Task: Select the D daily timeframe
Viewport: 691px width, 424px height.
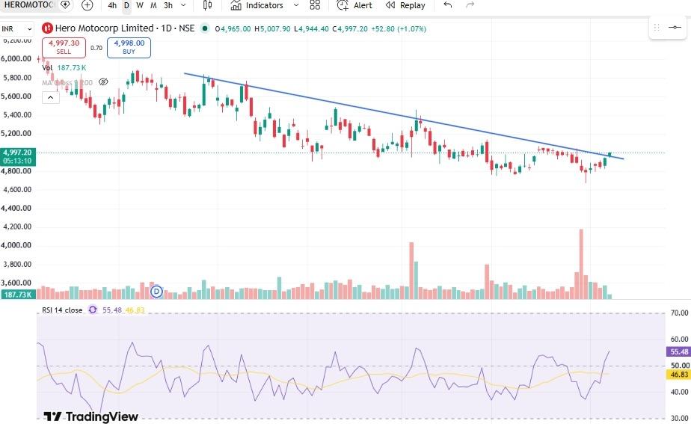Action: tap(126, 5)
